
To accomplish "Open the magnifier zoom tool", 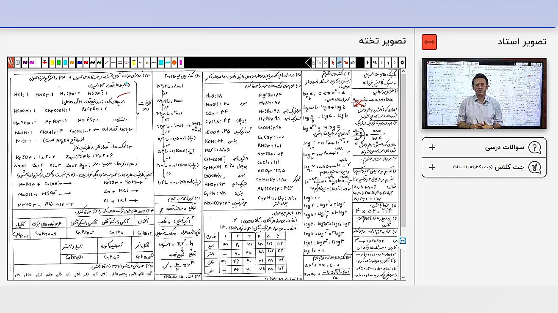I will point(375,63).
